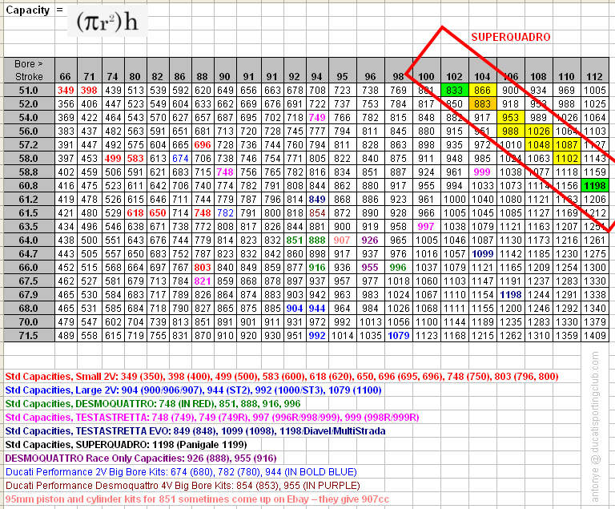Select bore column header 112

click(593, 76)
